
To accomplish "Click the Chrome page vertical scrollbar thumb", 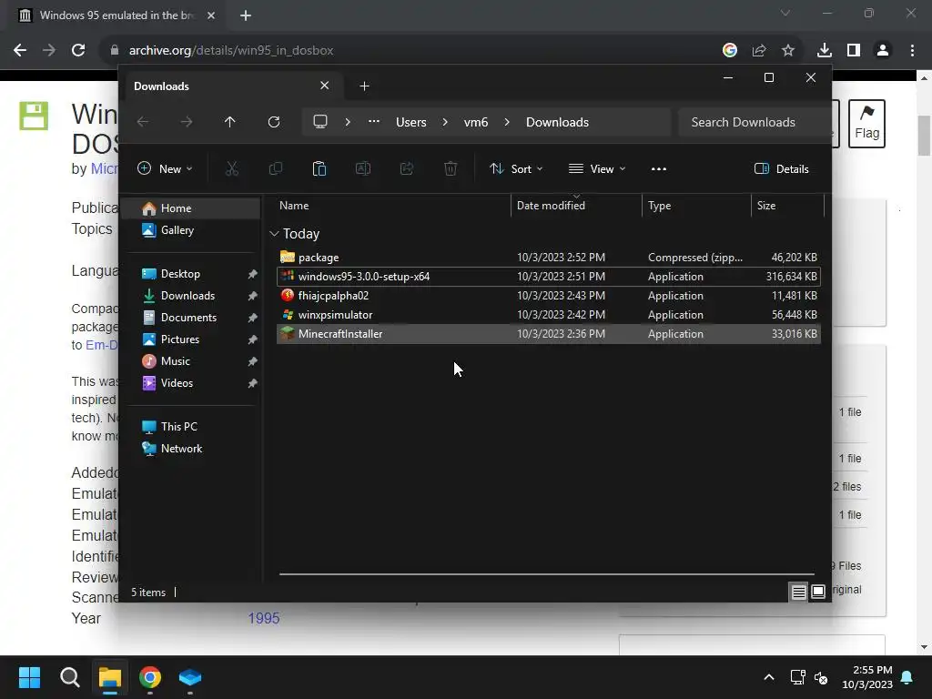I will pyautogui.click(x=924, y=136).
